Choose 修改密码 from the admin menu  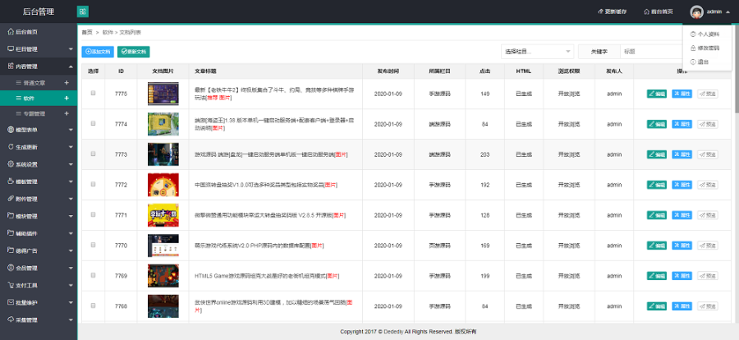707,48
